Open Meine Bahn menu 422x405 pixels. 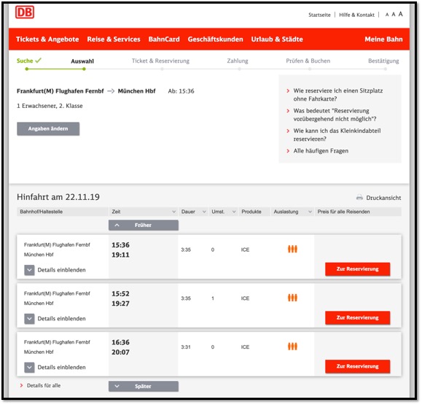383,39
